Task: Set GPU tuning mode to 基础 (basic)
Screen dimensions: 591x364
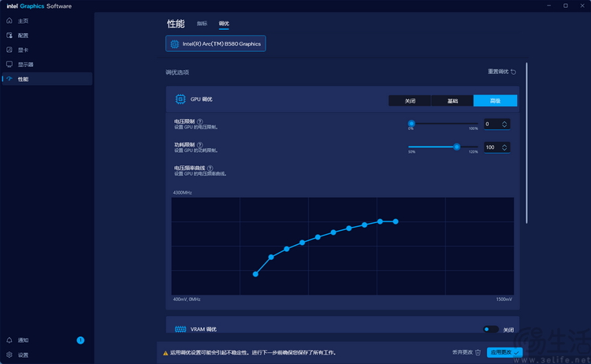Action: pyautogui.click(x=452, y=101)
